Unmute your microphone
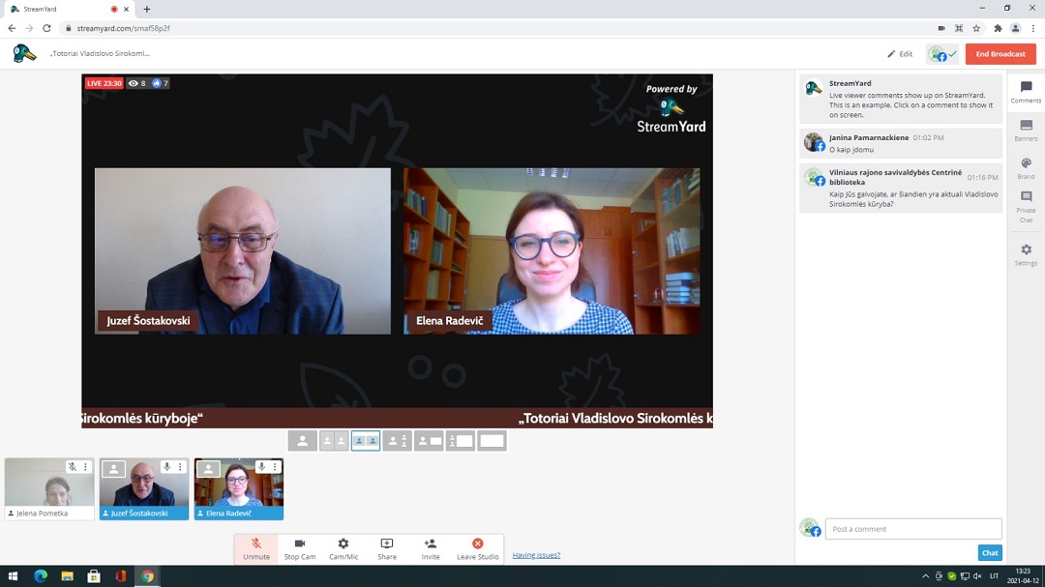The image size is (1045, 587). click(x=256, y=548)
